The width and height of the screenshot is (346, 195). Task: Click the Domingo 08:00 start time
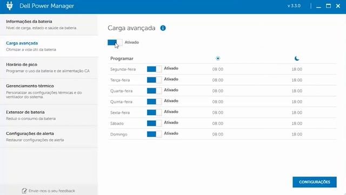[218, 134]
